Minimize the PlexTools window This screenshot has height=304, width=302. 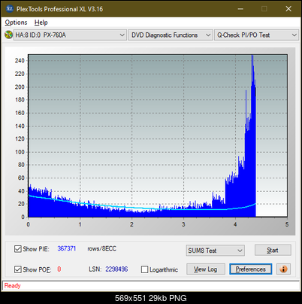point(240,9)
